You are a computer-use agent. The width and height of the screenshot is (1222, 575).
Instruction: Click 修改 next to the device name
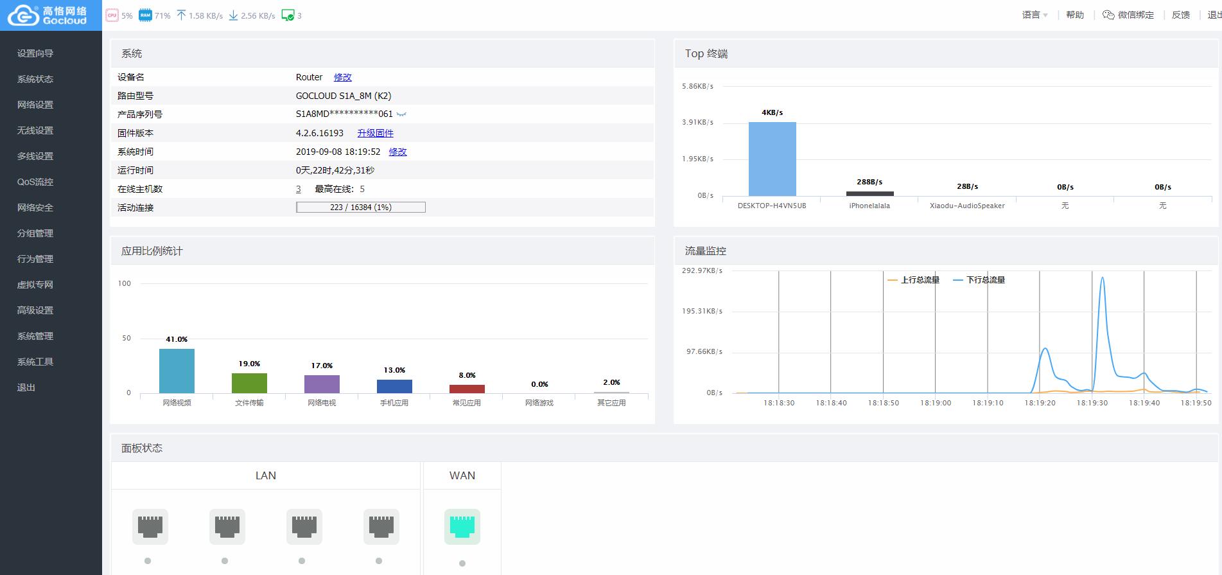(342, 77)
